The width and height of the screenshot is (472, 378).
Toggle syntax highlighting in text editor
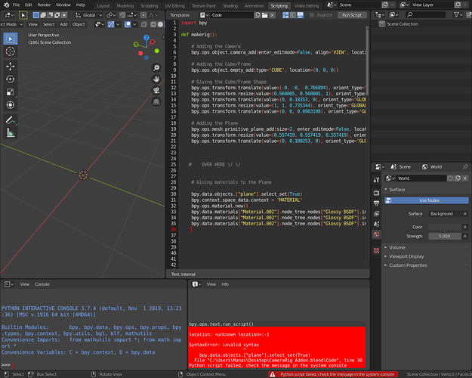click(x=300, y=15)
